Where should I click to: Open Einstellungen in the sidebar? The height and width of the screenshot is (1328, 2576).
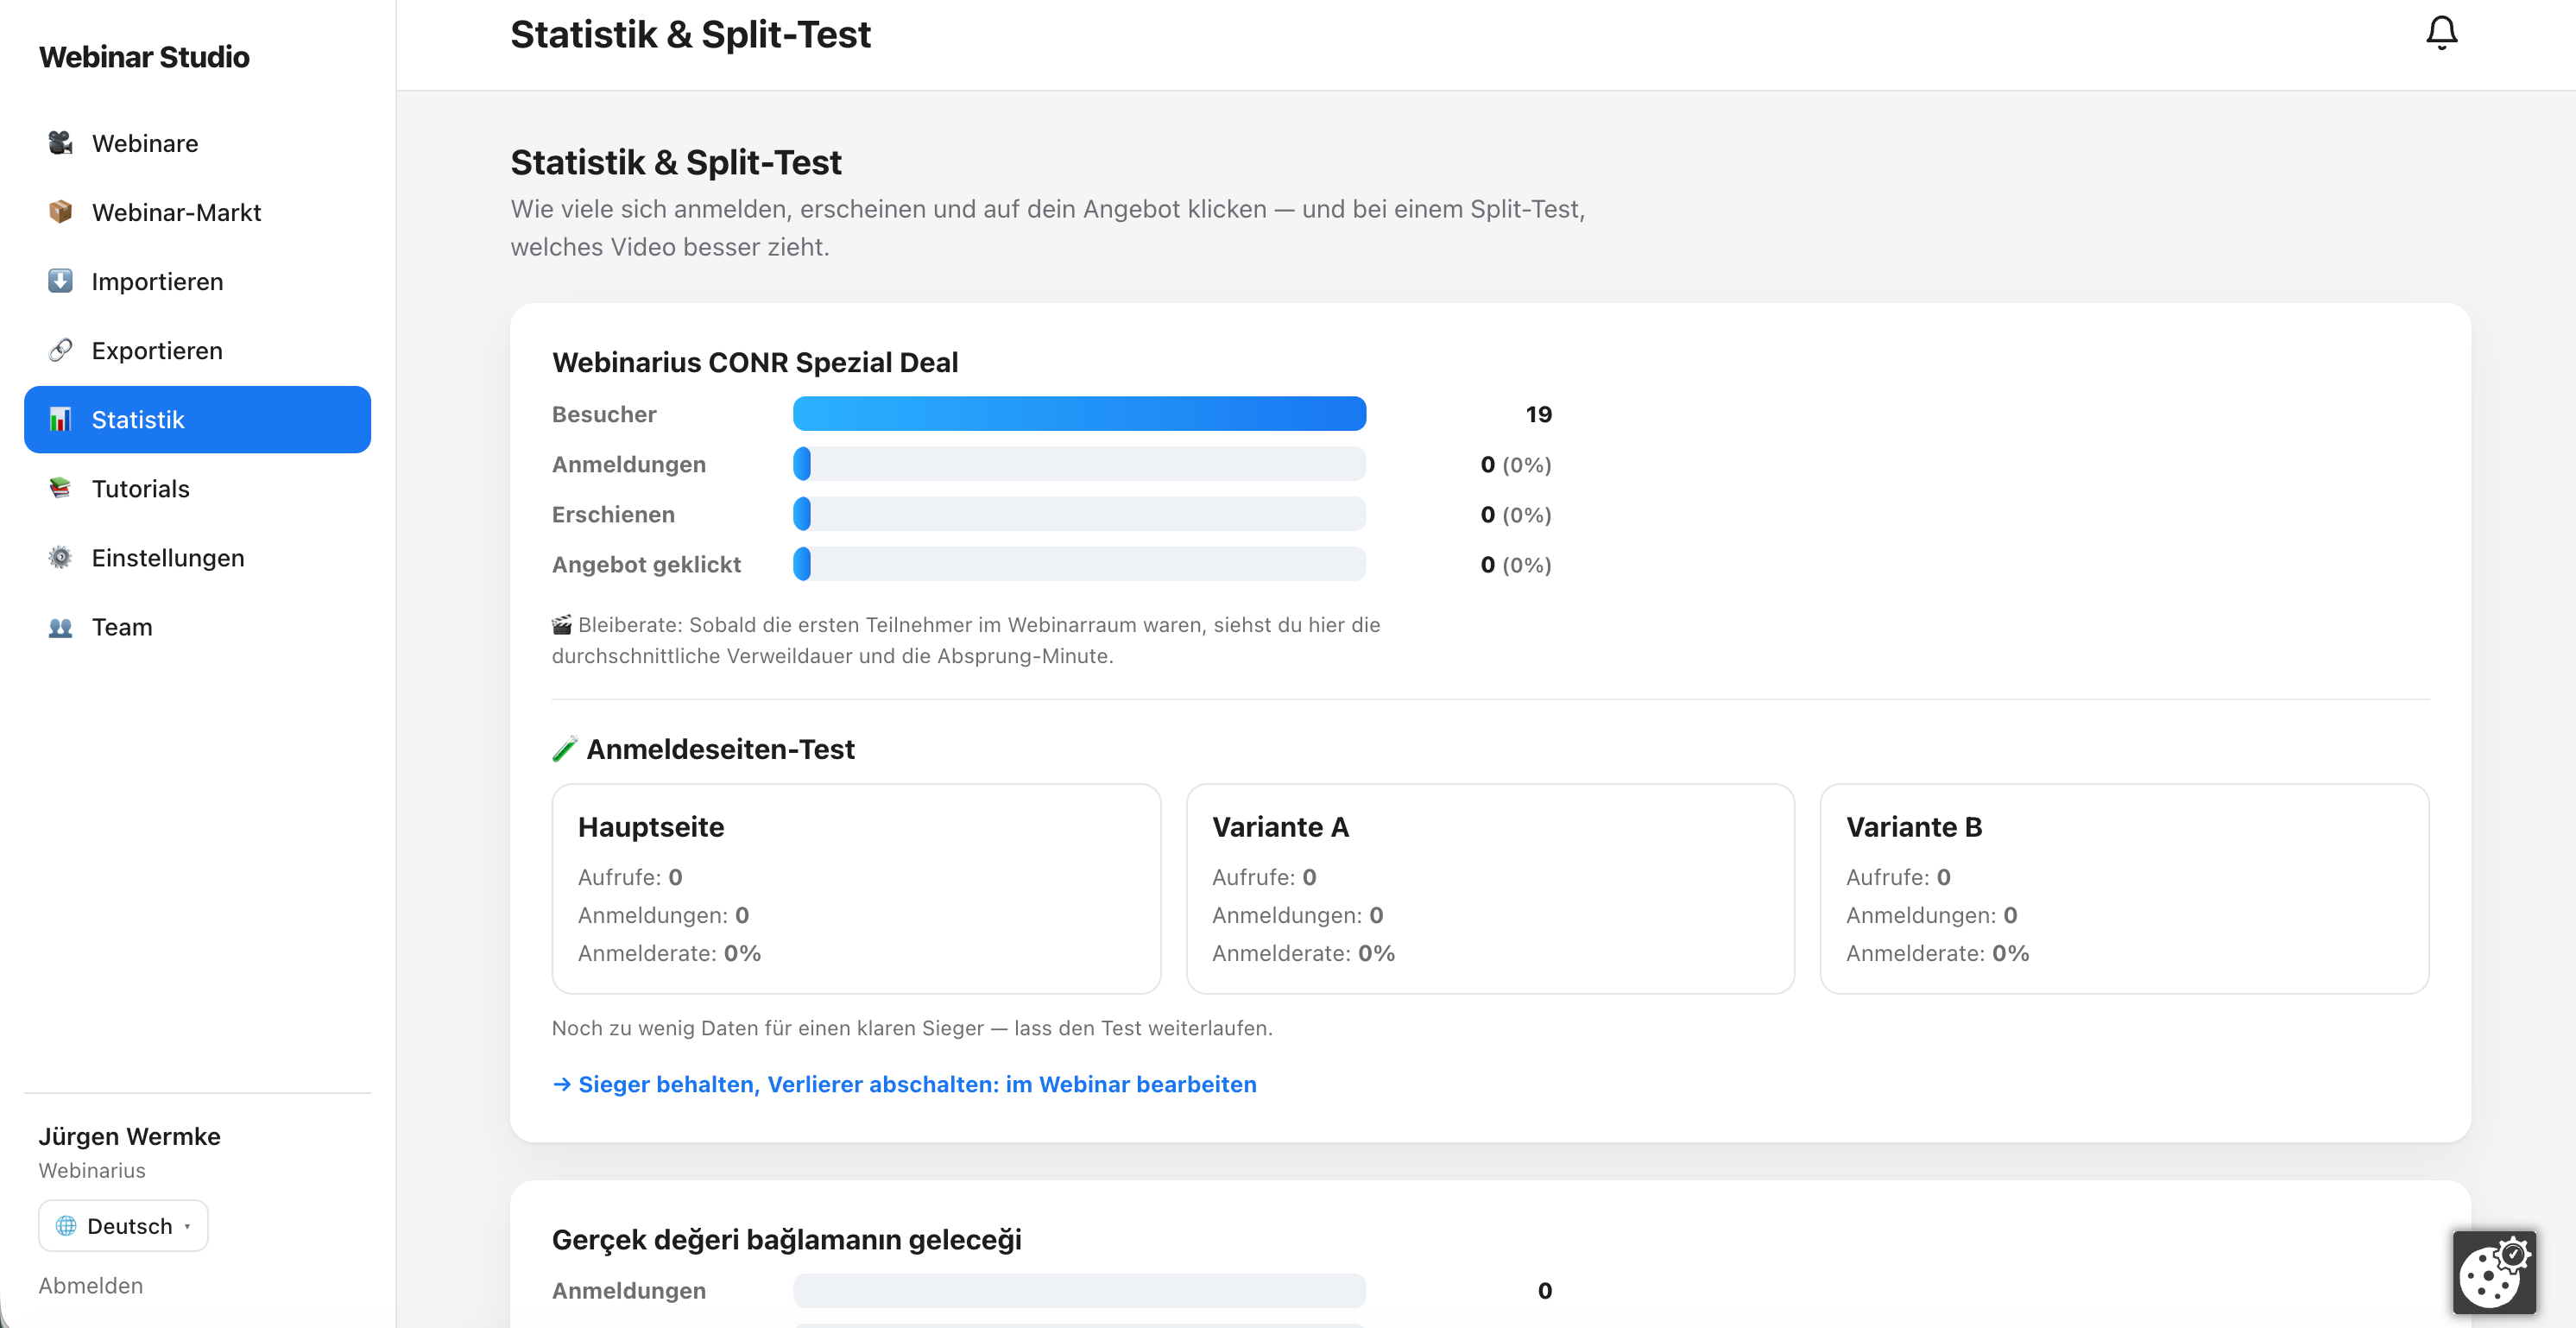197,557
